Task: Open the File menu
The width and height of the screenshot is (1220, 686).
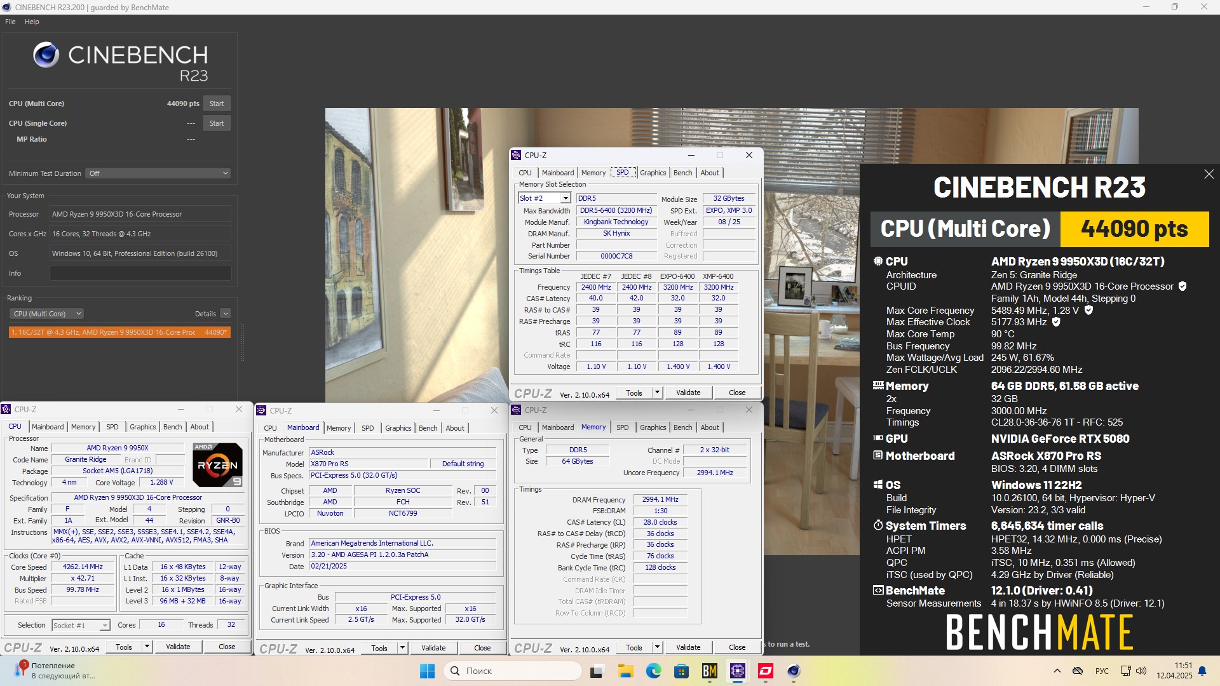Action: [x=10, y=22]
